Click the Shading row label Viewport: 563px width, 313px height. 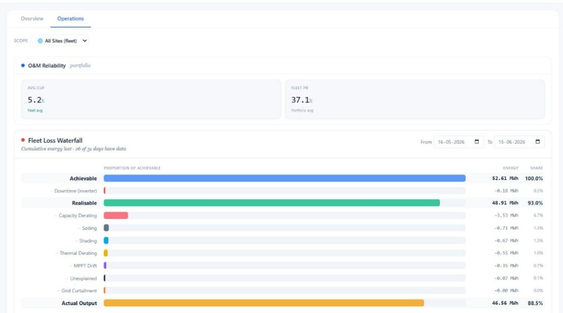[x=88, y=241]
